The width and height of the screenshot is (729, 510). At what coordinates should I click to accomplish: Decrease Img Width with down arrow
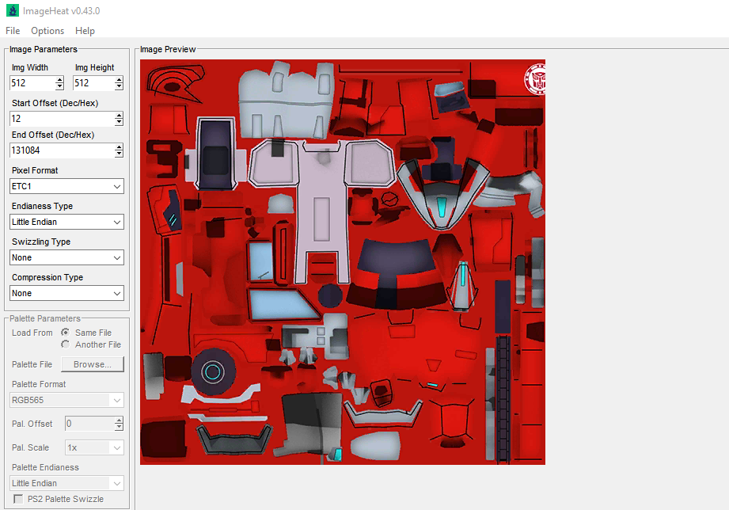(59, 86)
